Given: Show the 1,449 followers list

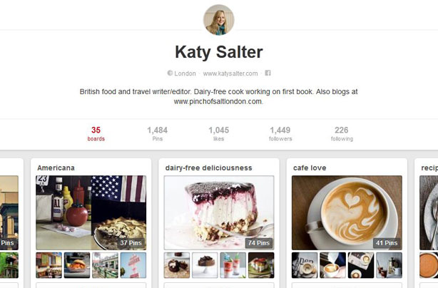Looking at the screenshot, I should (280, 134).
